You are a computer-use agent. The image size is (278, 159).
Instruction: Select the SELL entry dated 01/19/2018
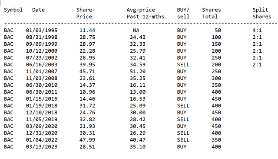pos(183,105)
